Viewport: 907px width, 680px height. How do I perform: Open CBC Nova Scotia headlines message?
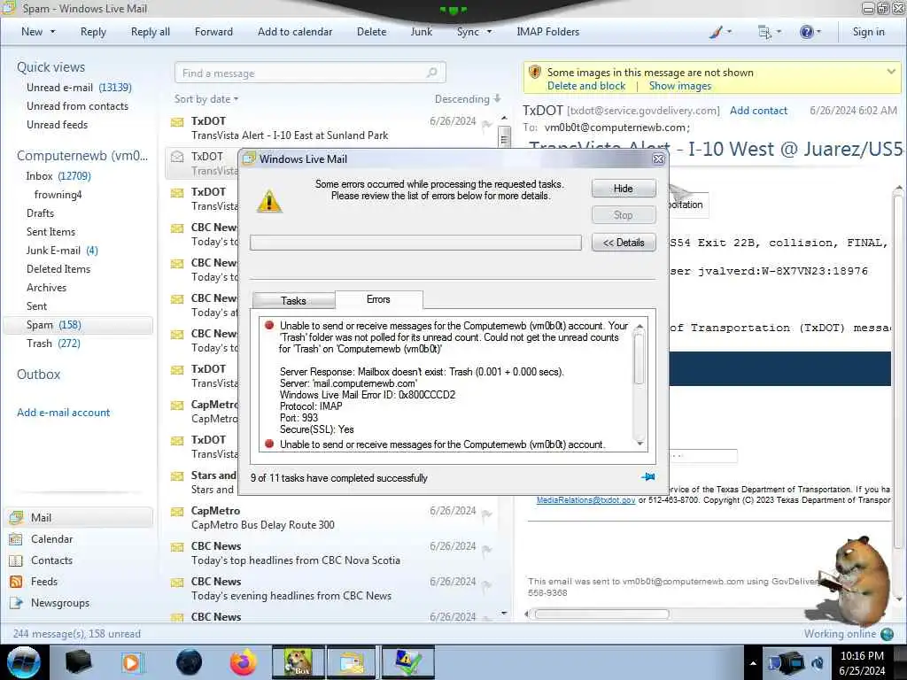click(x=329, y=553)
